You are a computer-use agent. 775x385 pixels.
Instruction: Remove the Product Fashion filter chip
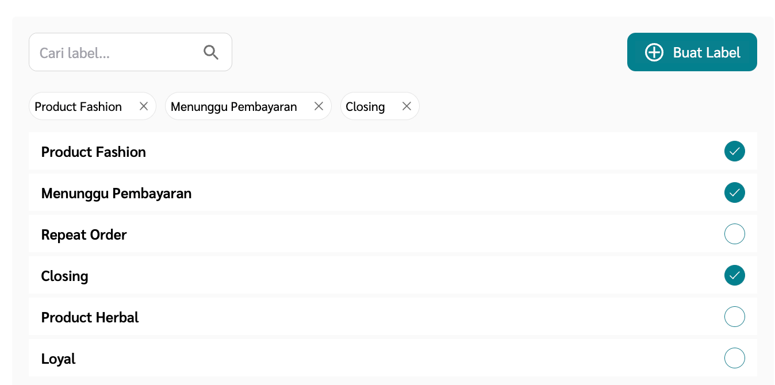143,106
